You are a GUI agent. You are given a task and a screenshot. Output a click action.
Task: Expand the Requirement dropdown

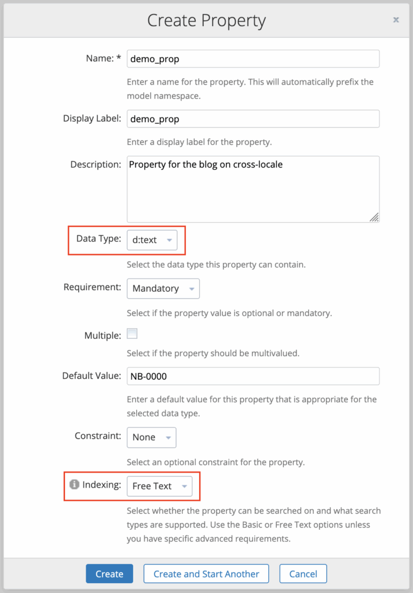click(x=163, y=288)
